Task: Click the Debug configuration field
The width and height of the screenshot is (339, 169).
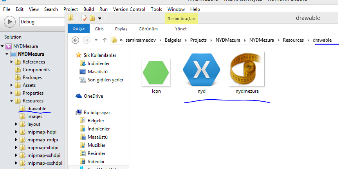Action: tap(42, 22)
